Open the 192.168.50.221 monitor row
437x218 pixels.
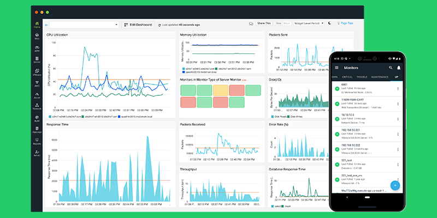(367, 134)
